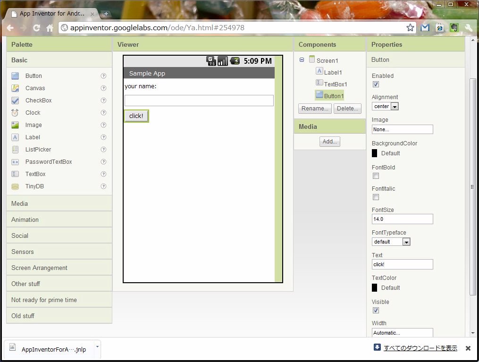The height and width of the screenshot is (362, 479).
Task: Click the TinyDB database icon
Action: click(x=15, y=186)
